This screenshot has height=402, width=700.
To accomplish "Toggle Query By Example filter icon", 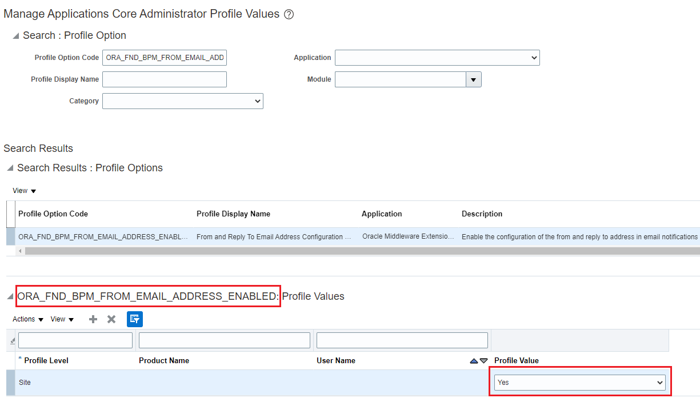I will (x=135, y=319).
